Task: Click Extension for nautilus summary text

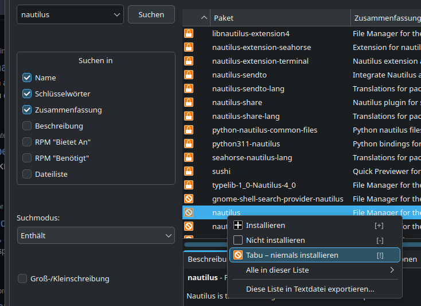Action: (387, 47)
